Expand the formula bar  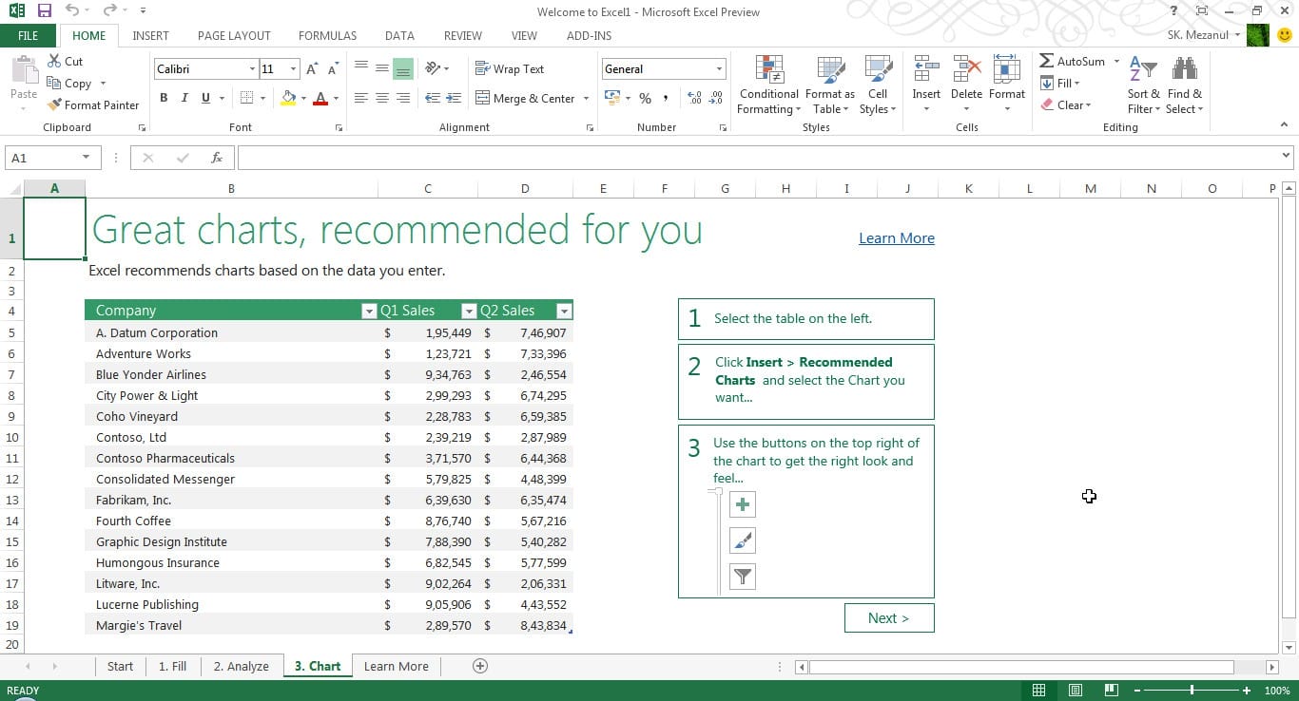(x=1287, y=155)
